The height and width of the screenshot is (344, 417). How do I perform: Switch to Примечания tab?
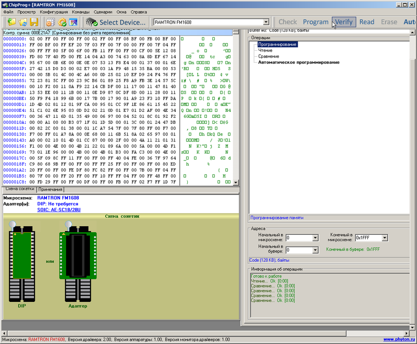50,189
